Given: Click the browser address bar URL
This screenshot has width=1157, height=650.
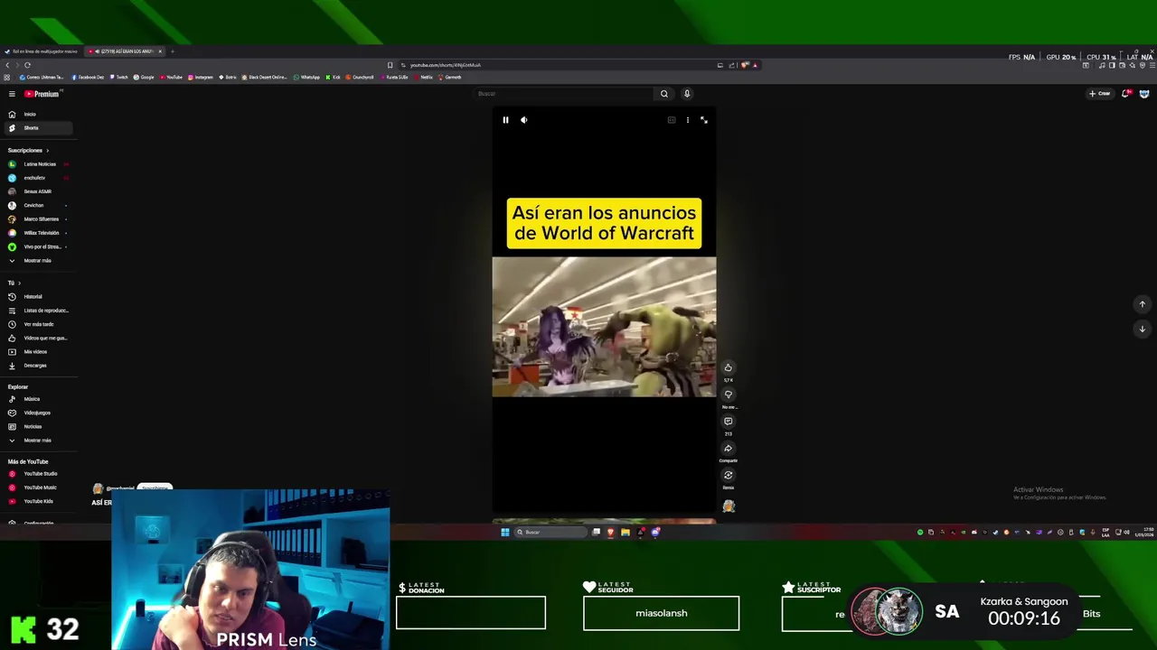Looking at the screenshot, I should coord(446,65).
